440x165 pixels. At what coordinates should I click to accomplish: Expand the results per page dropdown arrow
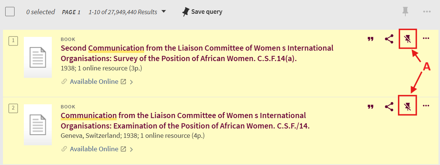[x=163, y=12]
